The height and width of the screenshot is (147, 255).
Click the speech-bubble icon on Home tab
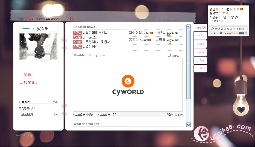coord(204,27)
